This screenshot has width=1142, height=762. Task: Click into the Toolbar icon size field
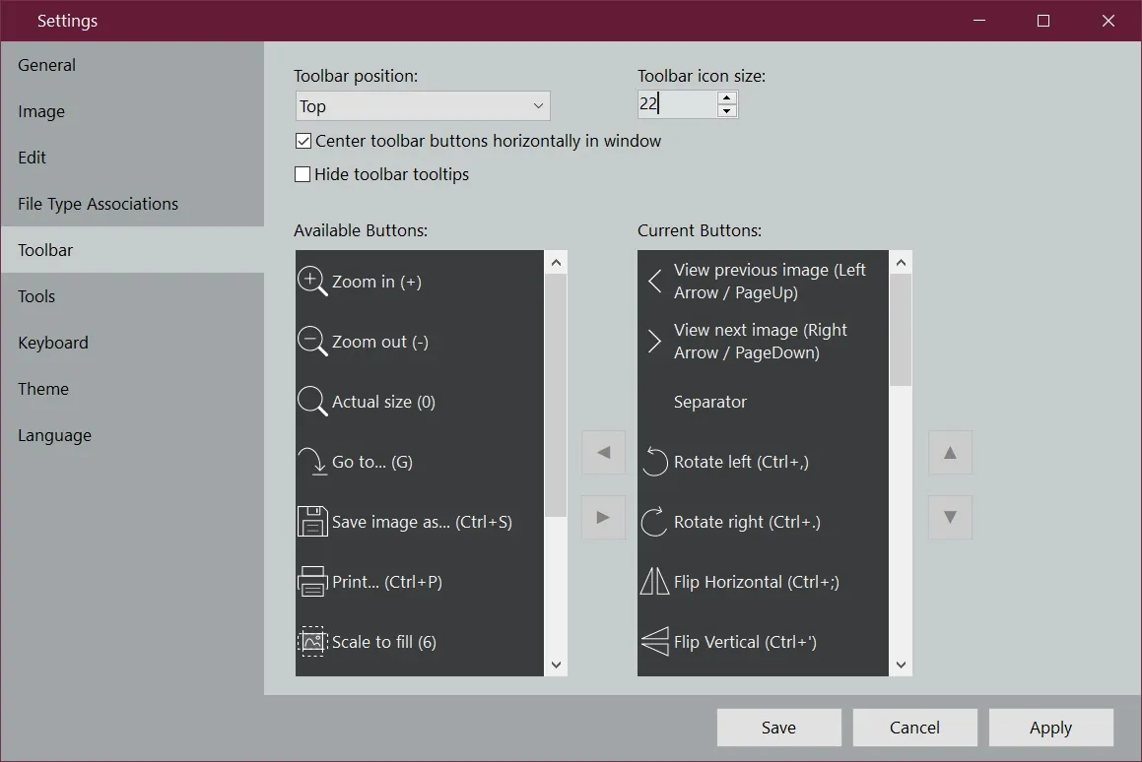point(677,104)
